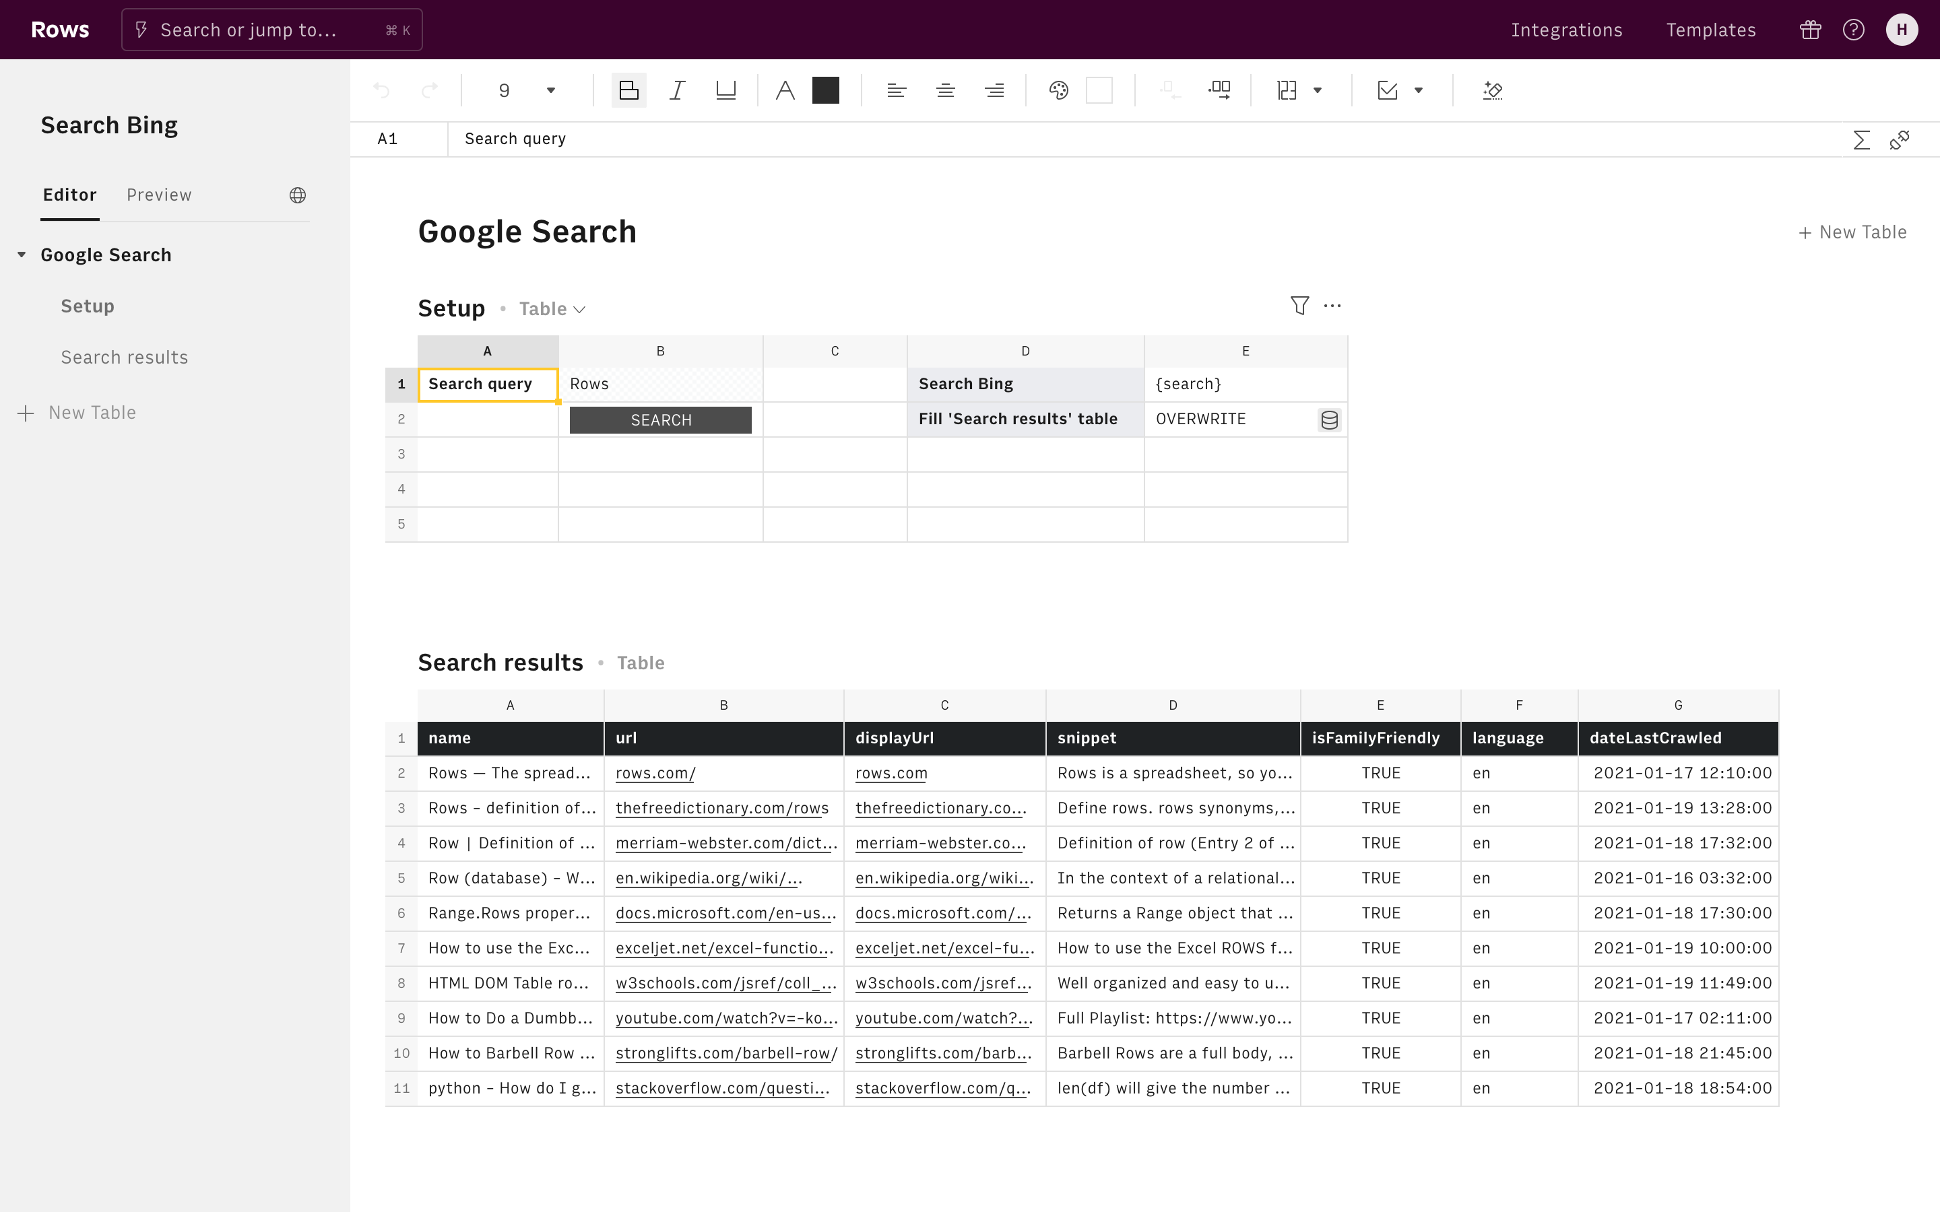Screen dimensions: 1940x1212
Task: Toggle underline text formatting
Action: pos(725,91)
